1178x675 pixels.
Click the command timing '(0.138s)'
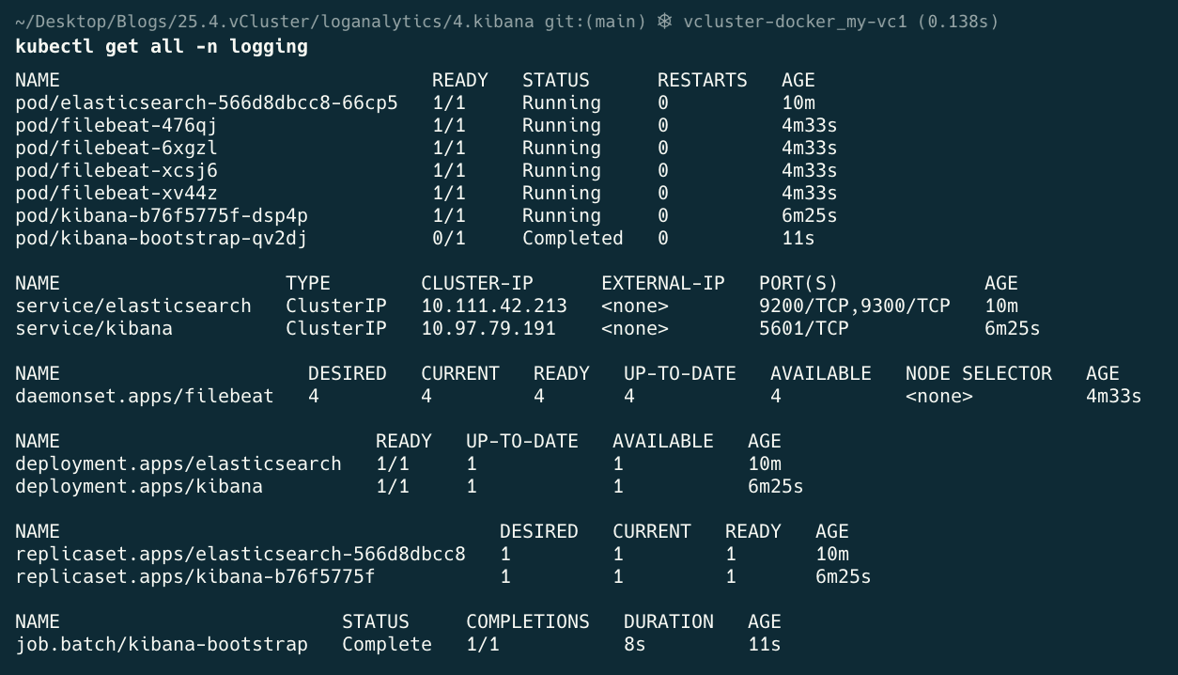pos(958,21)
